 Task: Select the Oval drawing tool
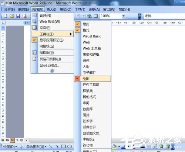pyautogui.click(x=70, y=146)
